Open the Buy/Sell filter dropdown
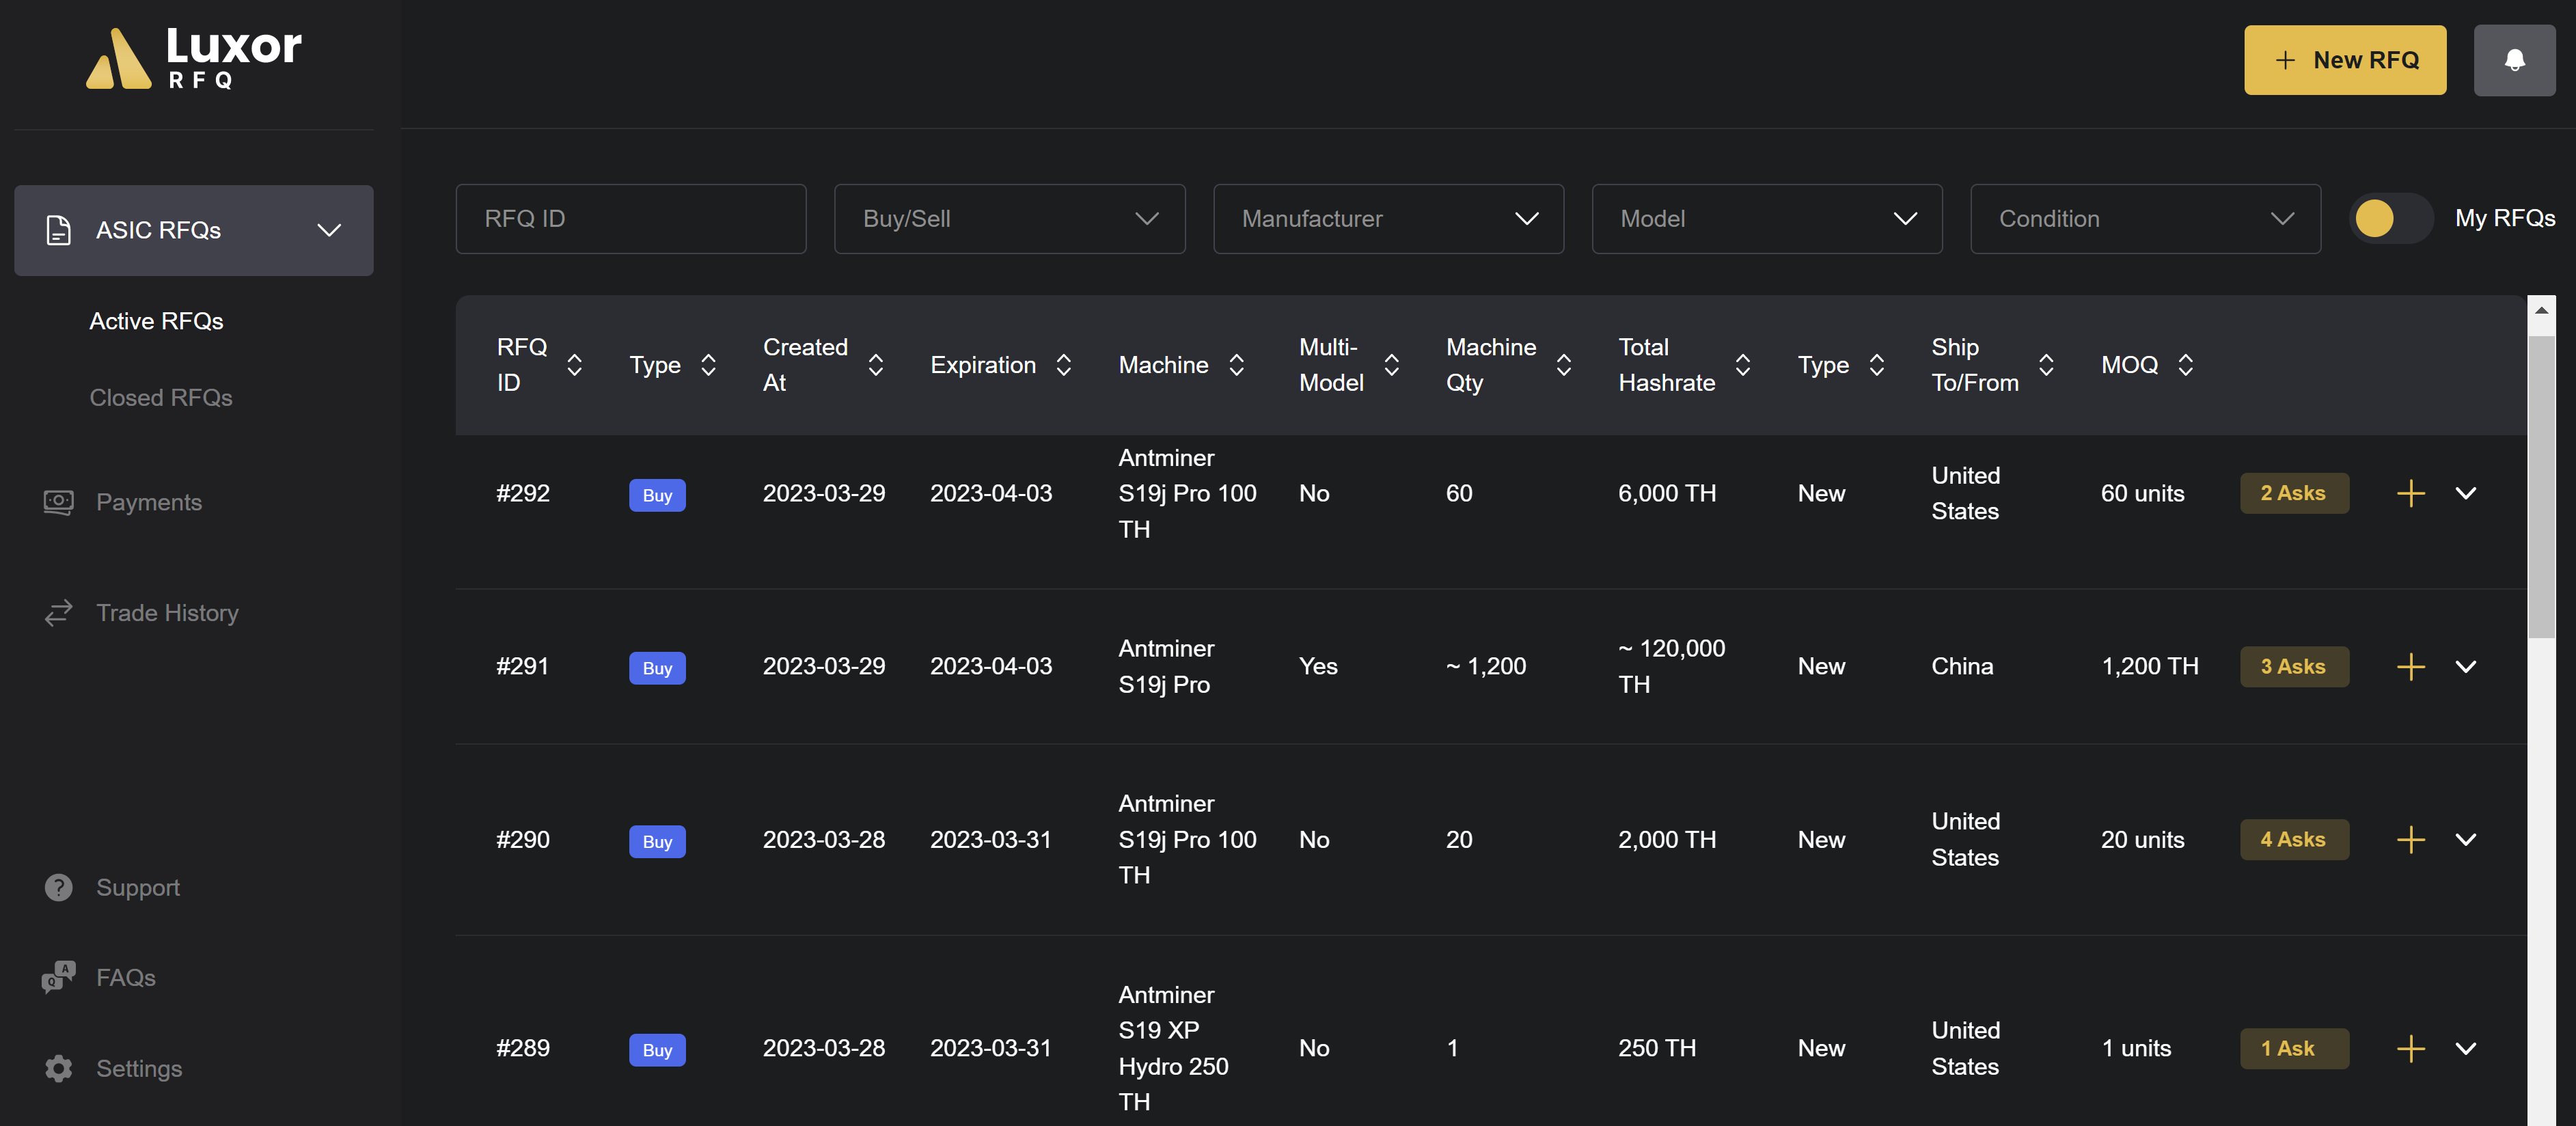This screenshot has height=1126, width=2576. tap(1009, 219)
